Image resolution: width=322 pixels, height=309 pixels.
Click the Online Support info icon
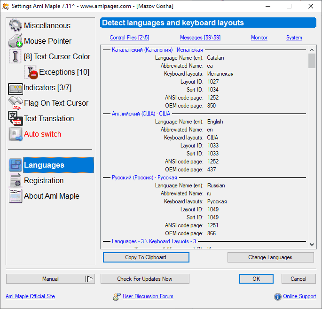[277, 296]
